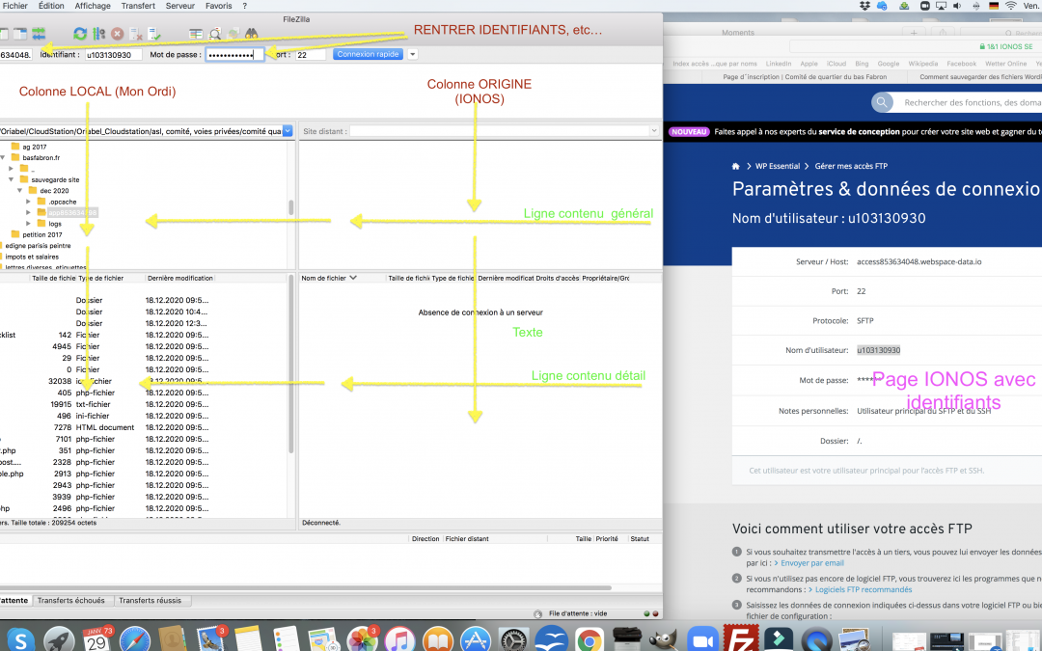1042x651 pixels.
Task: Open the quick connect history dropdown arrow
Action: [413, 55]
